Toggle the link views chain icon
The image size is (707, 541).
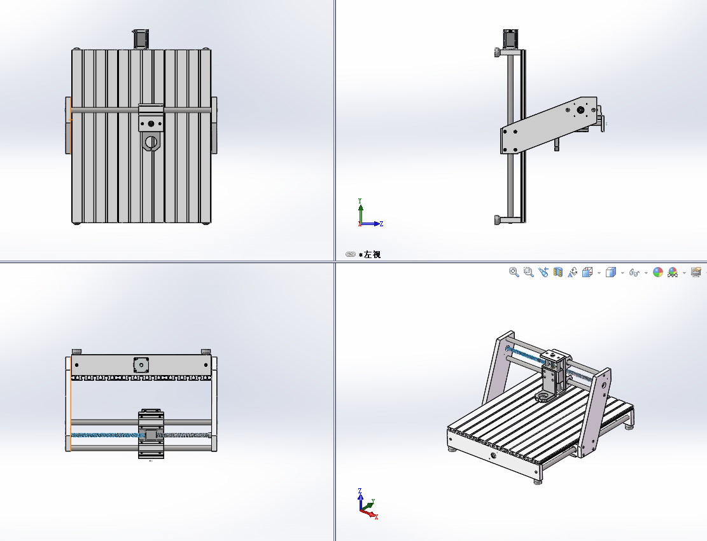349,253
